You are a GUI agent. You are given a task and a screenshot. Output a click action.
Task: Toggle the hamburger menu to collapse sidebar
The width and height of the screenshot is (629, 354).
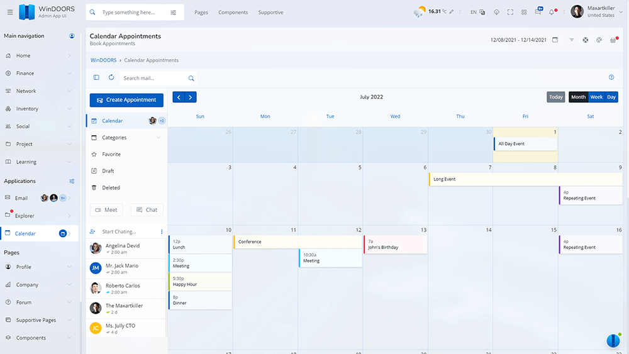[x=9, y=12]
